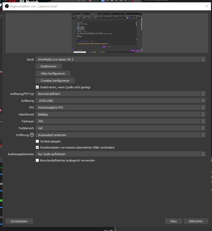Viewport: 212px width, 231px height.
Task: Confirm settings with the Okay button
Action: coord(174,221)
